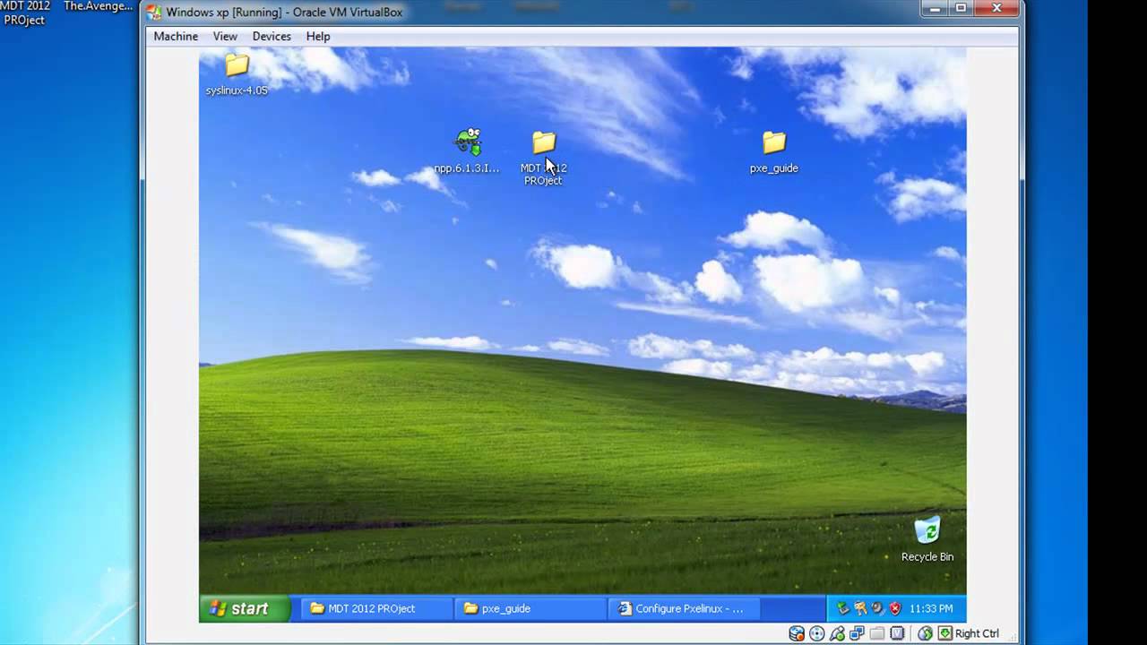This screenshot has width=1147, height=645.
Task: Click the VirtualBox mouse integration status icon
Action: pos(925,633)
